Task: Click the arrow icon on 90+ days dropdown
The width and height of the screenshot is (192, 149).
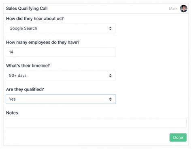Action: pyautogui.click(x=110, y=76)
